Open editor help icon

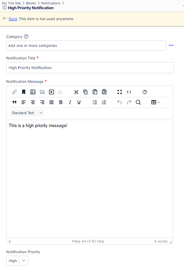click(145, 92)
